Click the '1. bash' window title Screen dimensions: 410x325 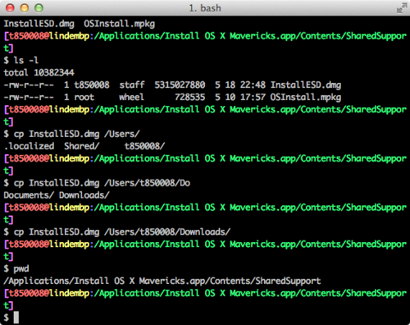205,8
